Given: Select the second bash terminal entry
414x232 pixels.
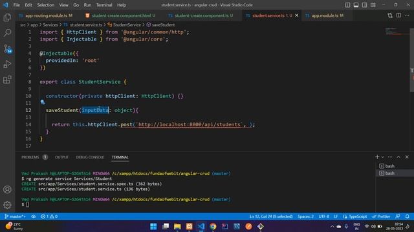Looking at the screenshot, I should [395, 173].
